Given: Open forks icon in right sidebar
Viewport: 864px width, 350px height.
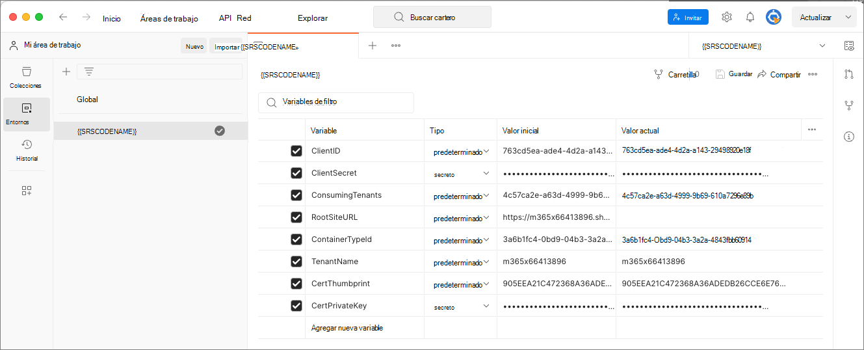Looking at the screenshot, I should pos(848,105).
